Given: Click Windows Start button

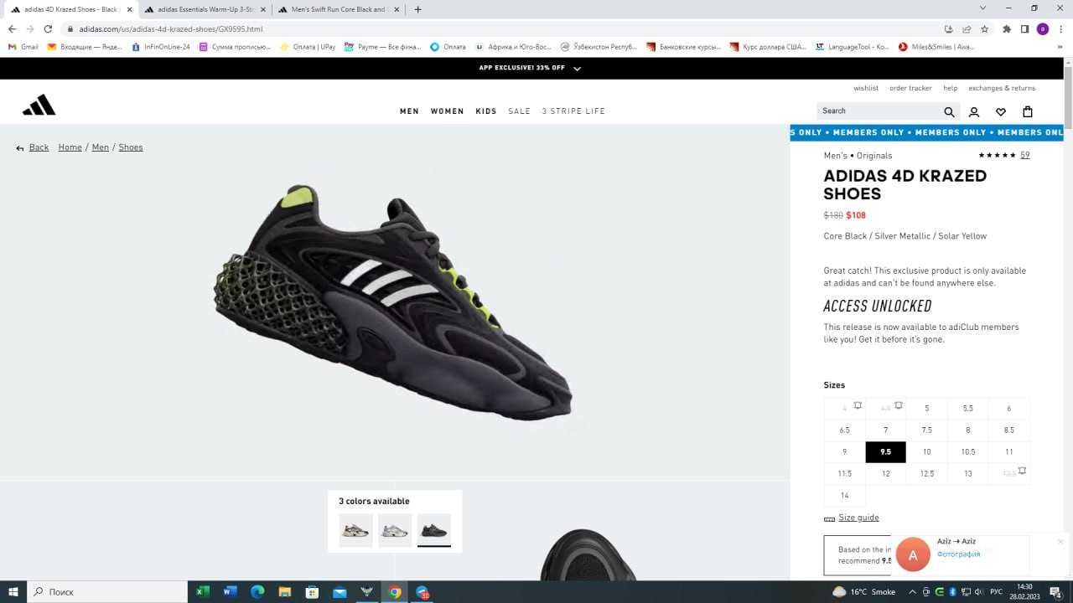Looking at the screenshot, I should coord(13,591).
